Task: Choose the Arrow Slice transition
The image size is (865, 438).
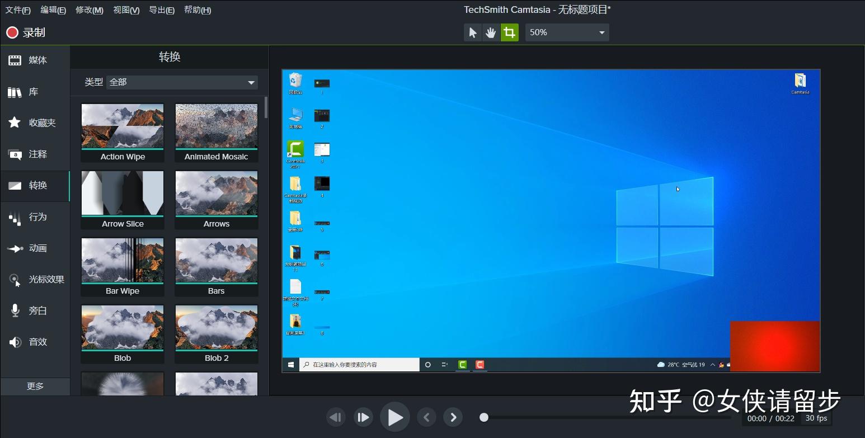Action: pos(123,200)
